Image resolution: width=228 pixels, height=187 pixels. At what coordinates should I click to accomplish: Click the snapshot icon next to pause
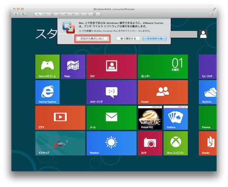click(23, 14)
